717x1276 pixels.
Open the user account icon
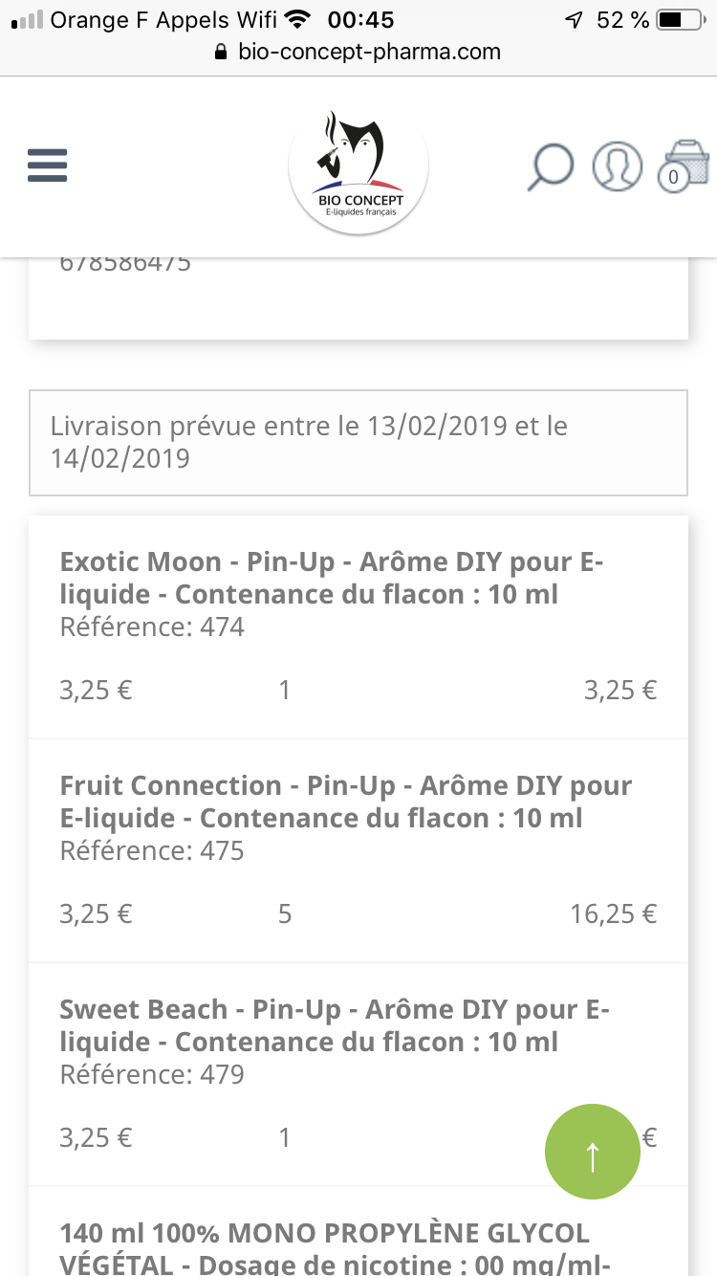pos(617,165)
